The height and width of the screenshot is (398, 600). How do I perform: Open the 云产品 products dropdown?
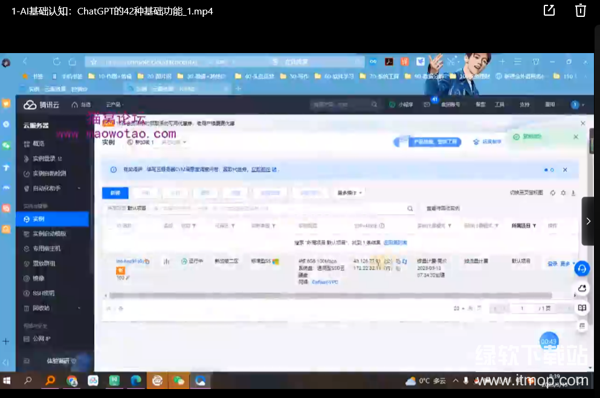pyautogui.click(x=115, y=105)
